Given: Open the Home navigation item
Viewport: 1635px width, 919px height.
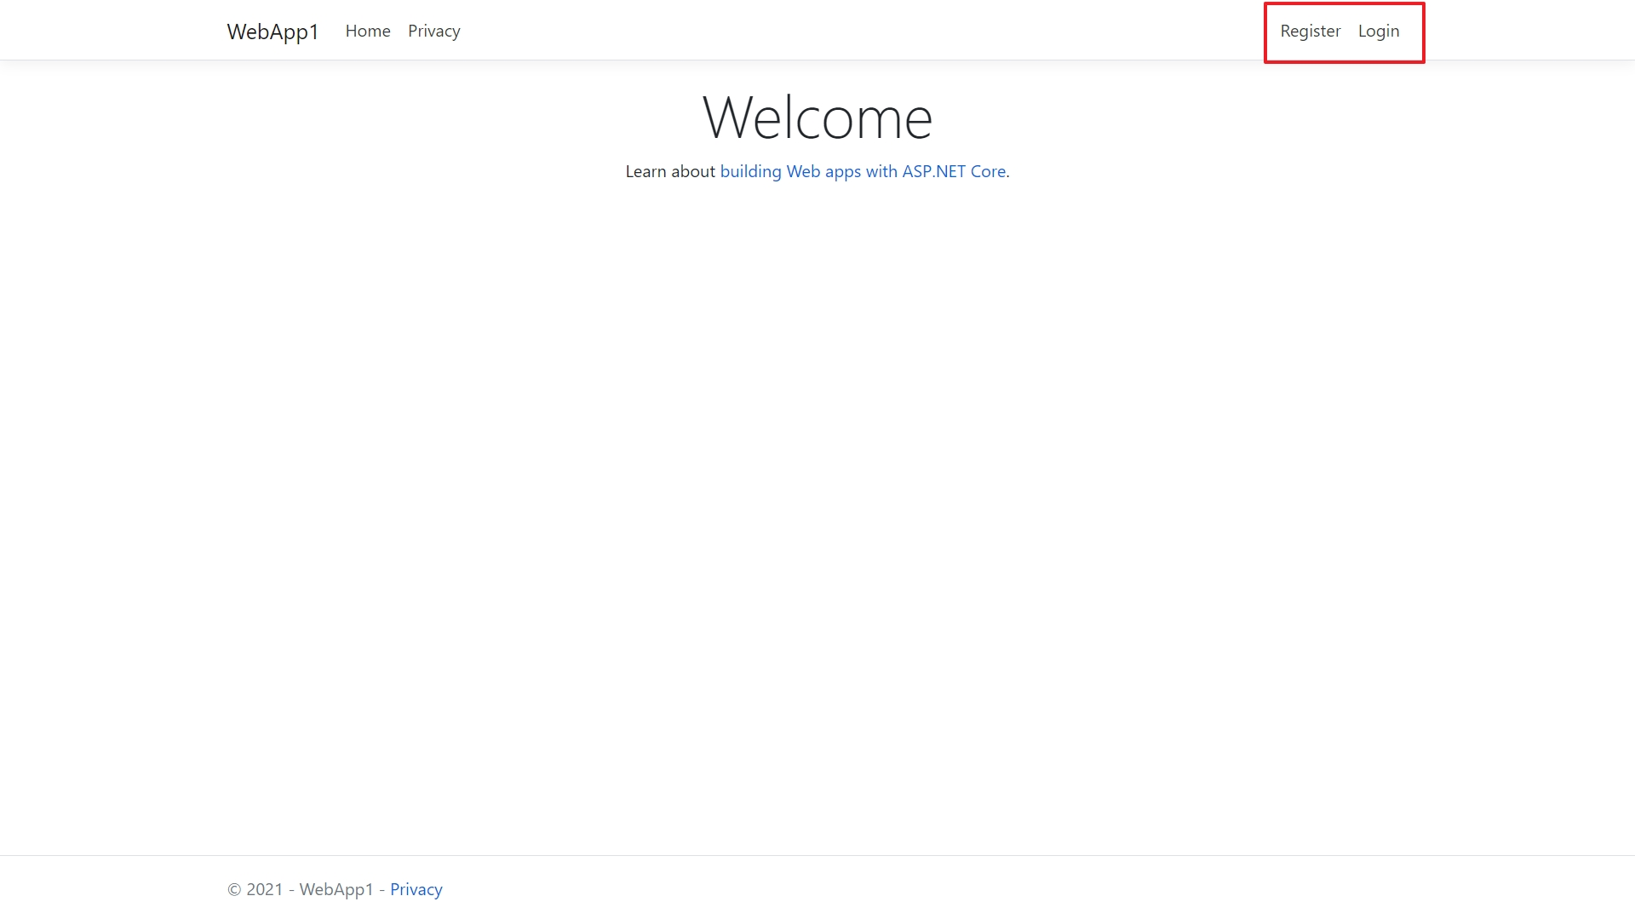Looking at the screenshot, I should tap(368, 31).
